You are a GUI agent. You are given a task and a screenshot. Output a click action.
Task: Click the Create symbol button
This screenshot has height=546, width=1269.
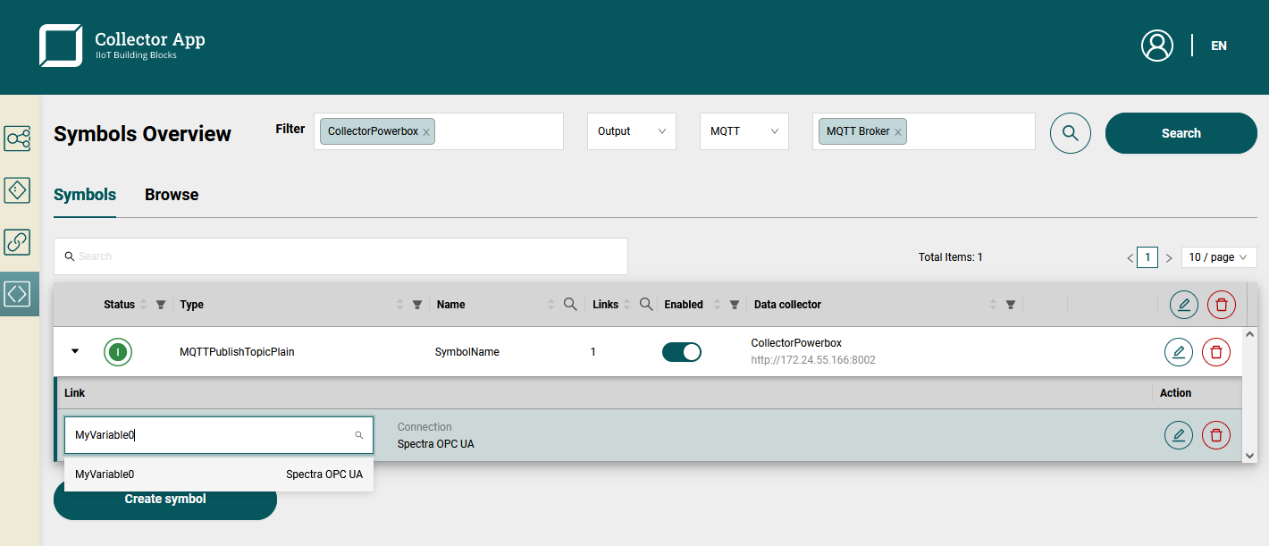point(165,500)
